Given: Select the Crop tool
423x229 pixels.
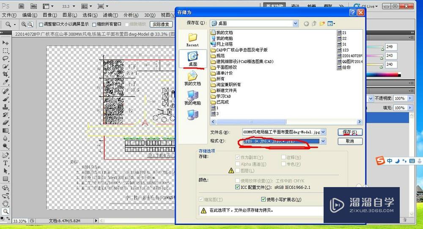Looking at the screenshot, I should [x=5, y=74].
